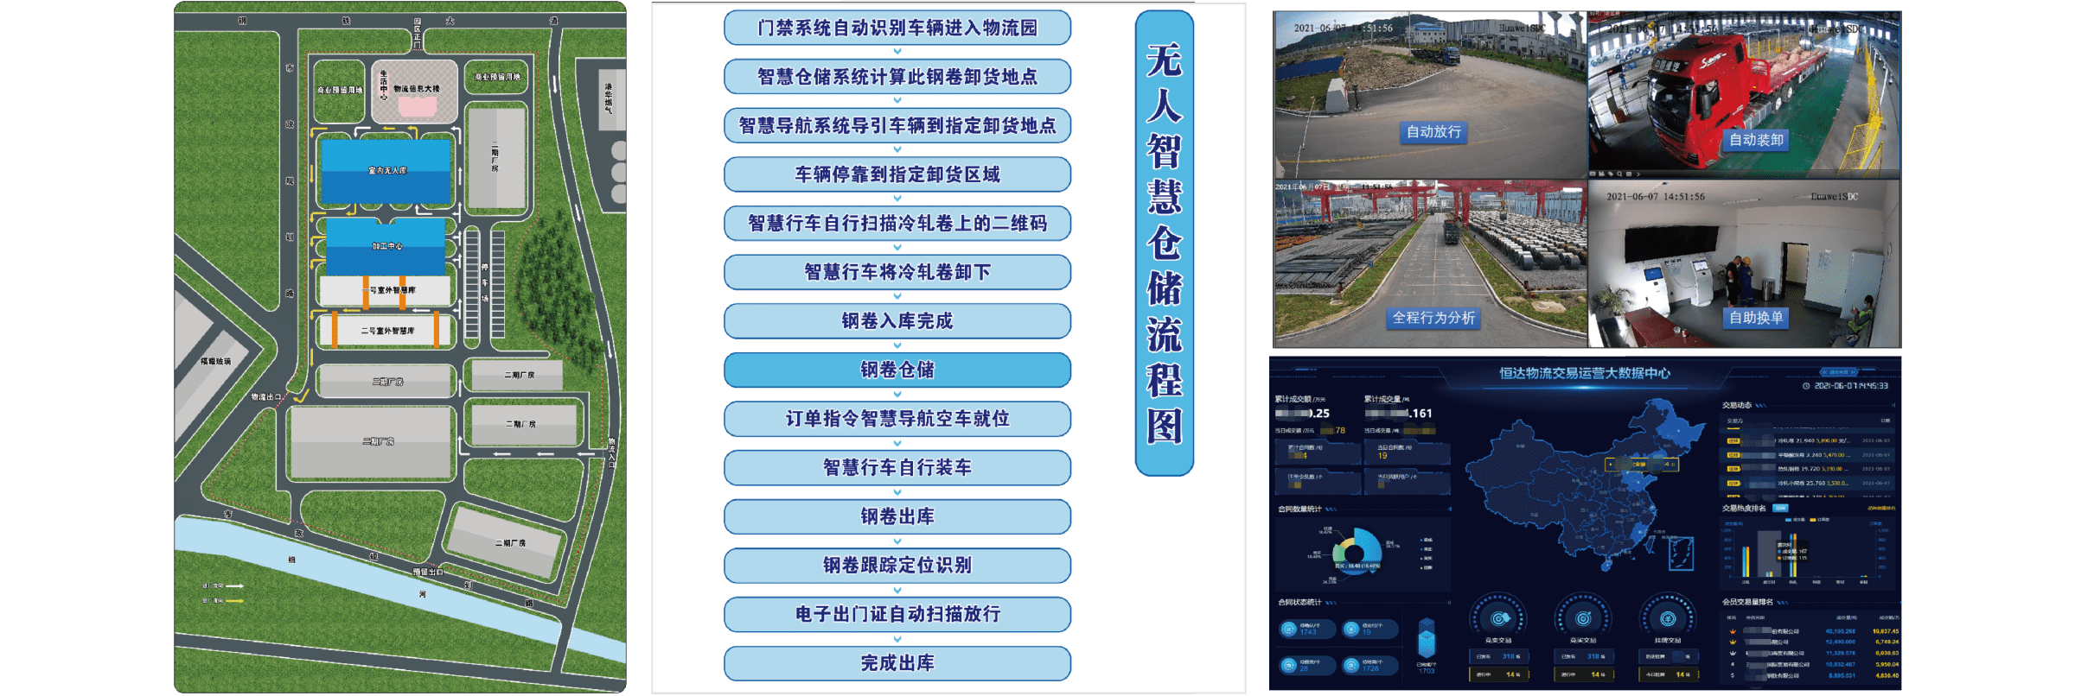This screenshot has height=696, width=2075.
Task: Click the clock icon beside the dashboard timestamp
Action: point(1806,386)
